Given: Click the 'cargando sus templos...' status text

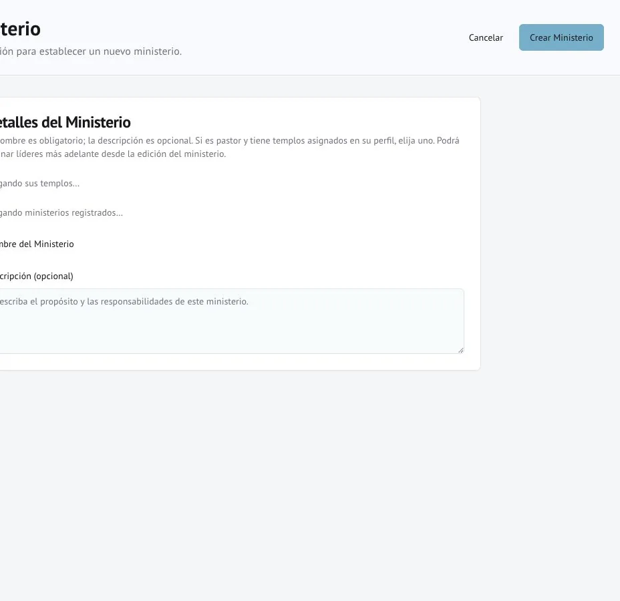Looking at the screenshot, I should (x=39, y=184).
